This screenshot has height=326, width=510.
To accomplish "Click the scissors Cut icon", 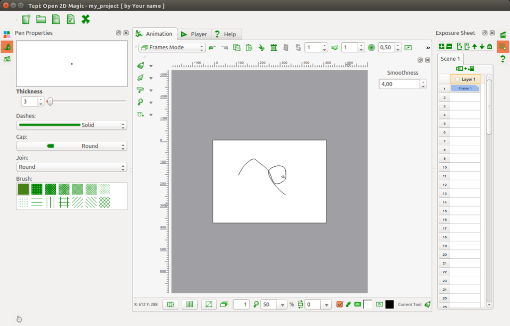I will point(261,48).
